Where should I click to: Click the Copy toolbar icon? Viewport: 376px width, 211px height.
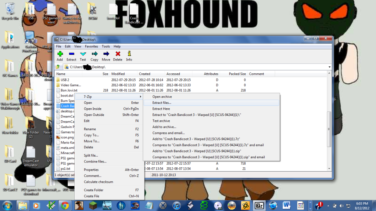click(94, 56)
